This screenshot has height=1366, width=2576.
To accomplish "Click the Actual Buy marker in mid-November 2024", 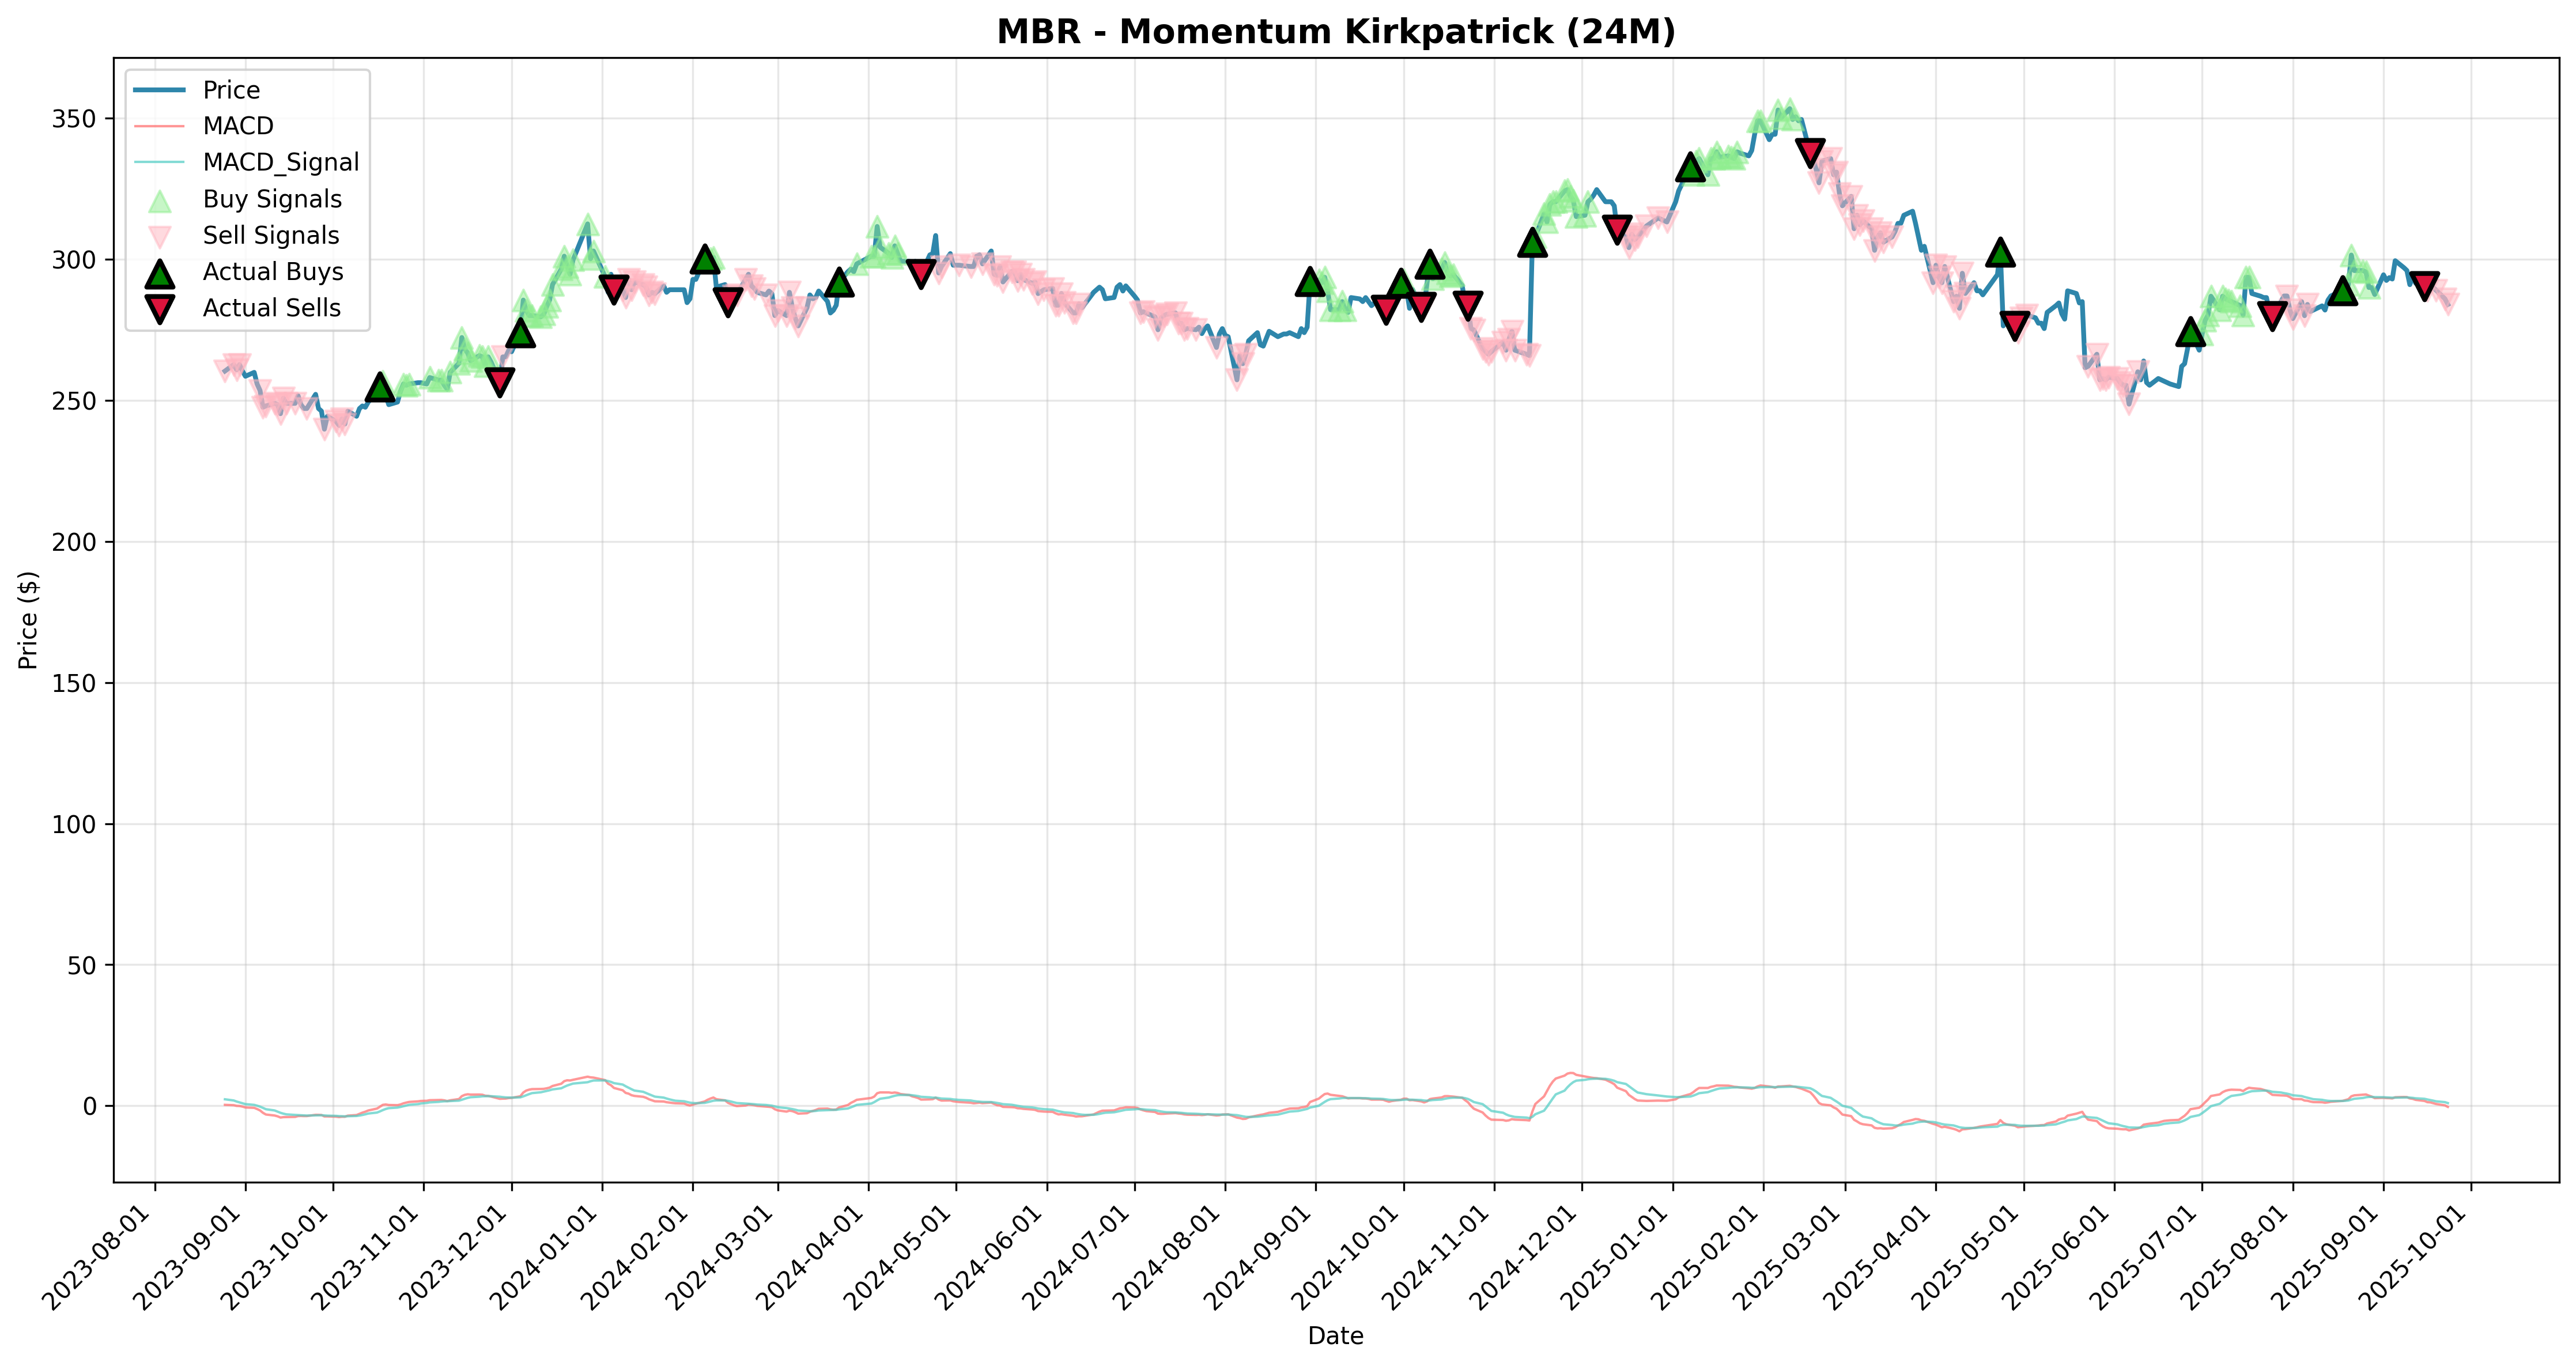I will click(x=1532, y=242).
